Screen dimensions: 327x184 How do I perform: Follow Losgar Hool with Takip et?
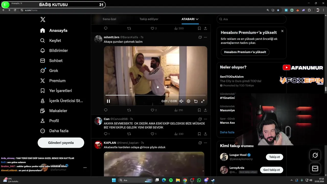(x=275, y=157)
